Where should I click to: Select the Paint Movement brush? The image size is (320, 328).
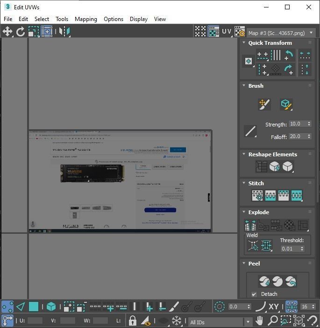point(264,104)
